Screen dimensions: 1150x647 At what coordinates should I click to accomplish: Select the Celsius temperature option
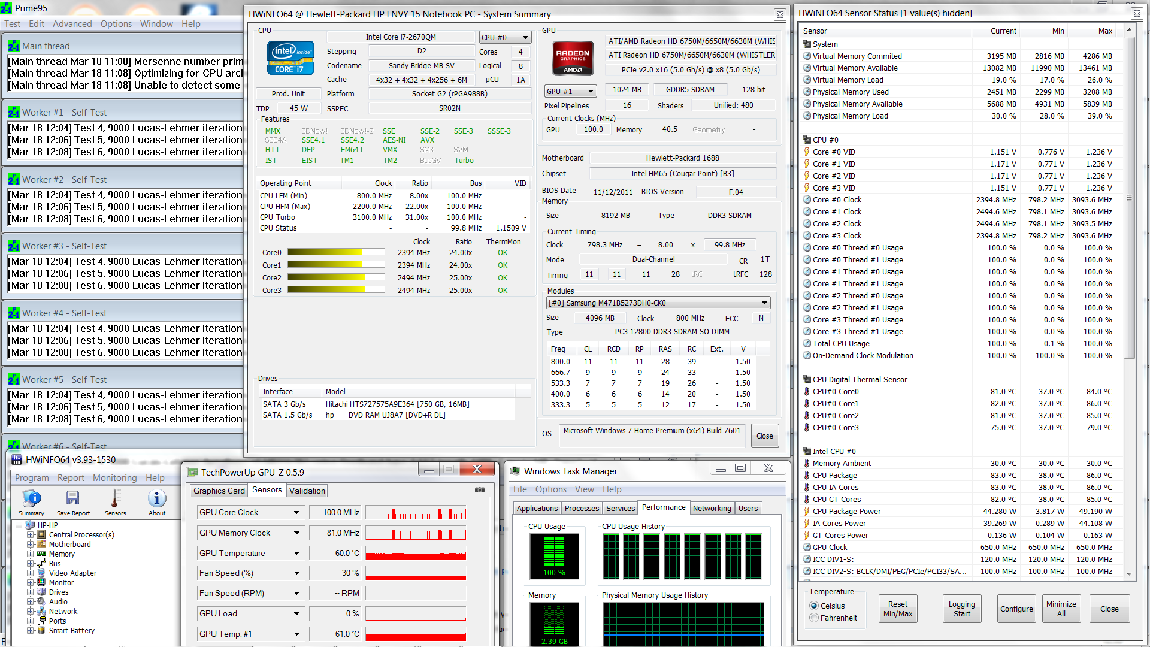(x=814, y=606)
